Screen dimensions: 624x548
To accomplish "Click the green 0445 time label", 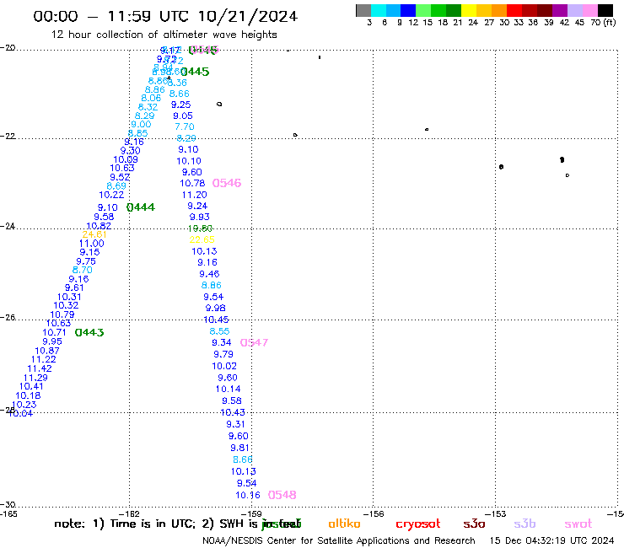I will [x=195, y=72].
